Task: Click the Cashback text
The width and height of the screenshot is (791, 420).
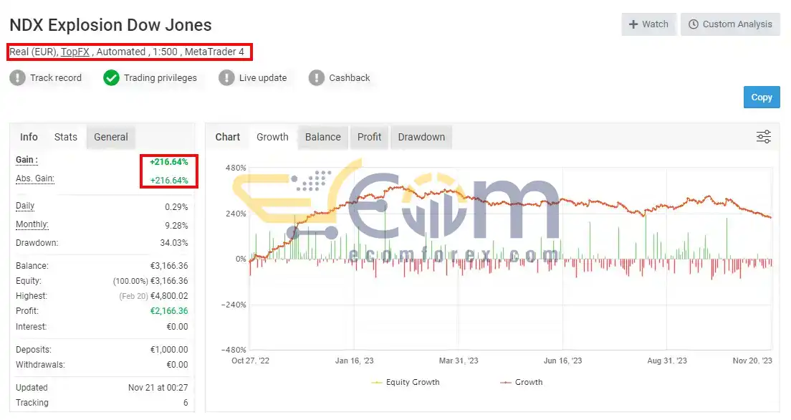Action: pos(350,77)
